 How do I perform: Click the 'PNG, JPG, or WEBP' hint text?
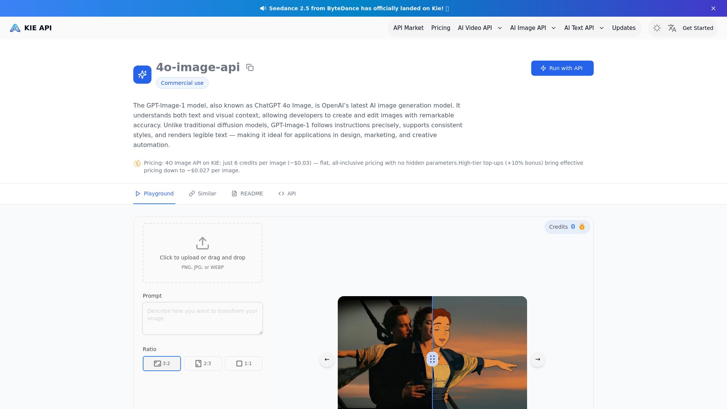point(203,267)
